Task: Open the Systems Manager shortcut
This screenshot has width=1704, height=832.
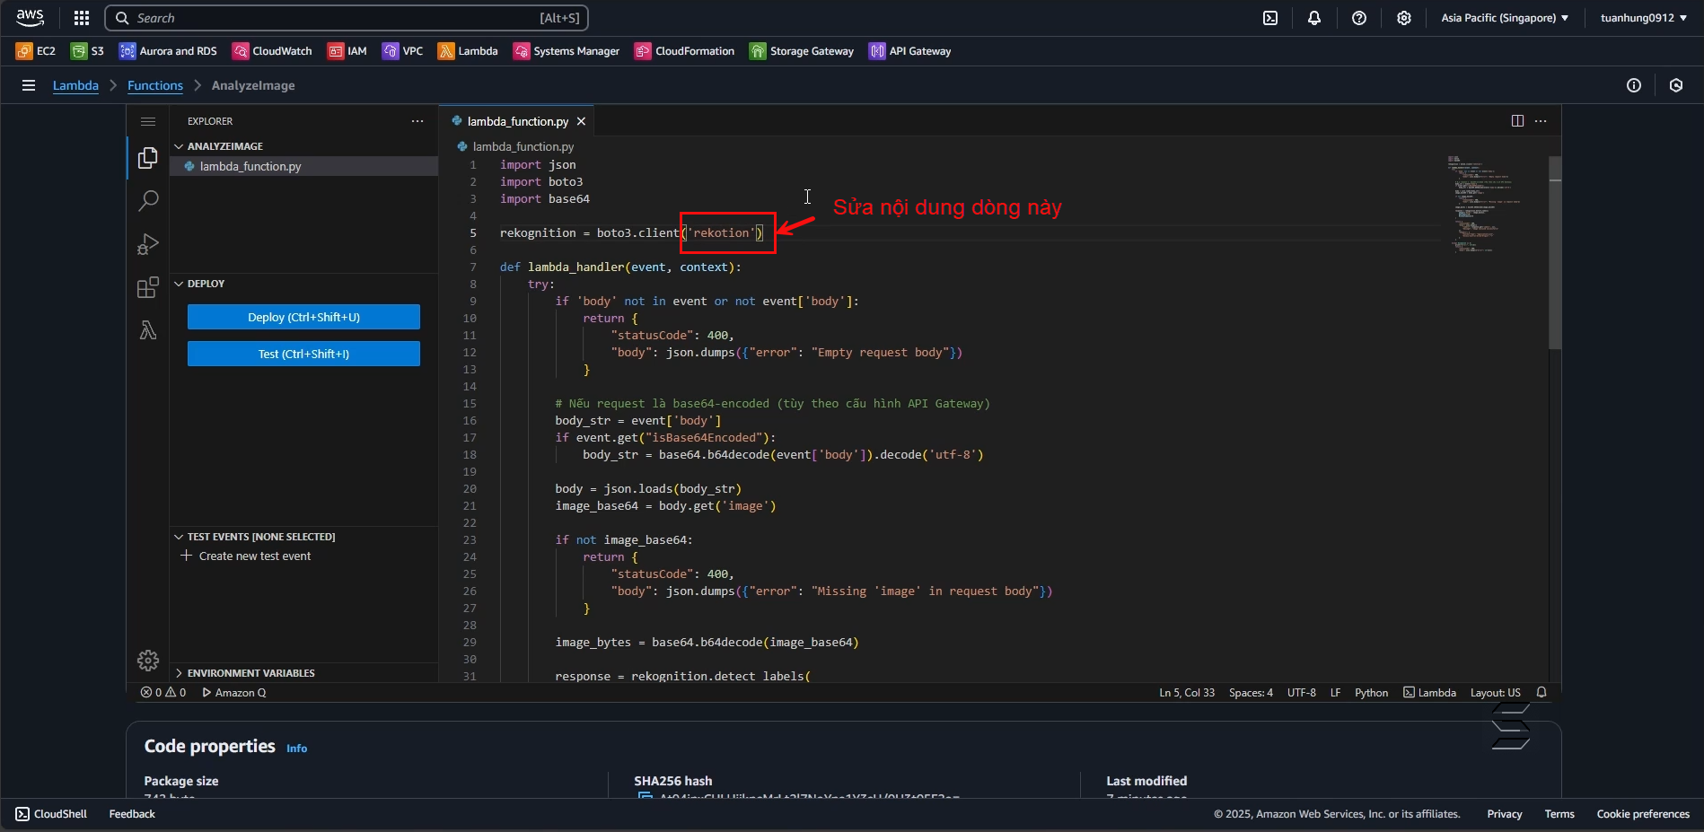Action: pyautogui.click(x=567, y=51)
